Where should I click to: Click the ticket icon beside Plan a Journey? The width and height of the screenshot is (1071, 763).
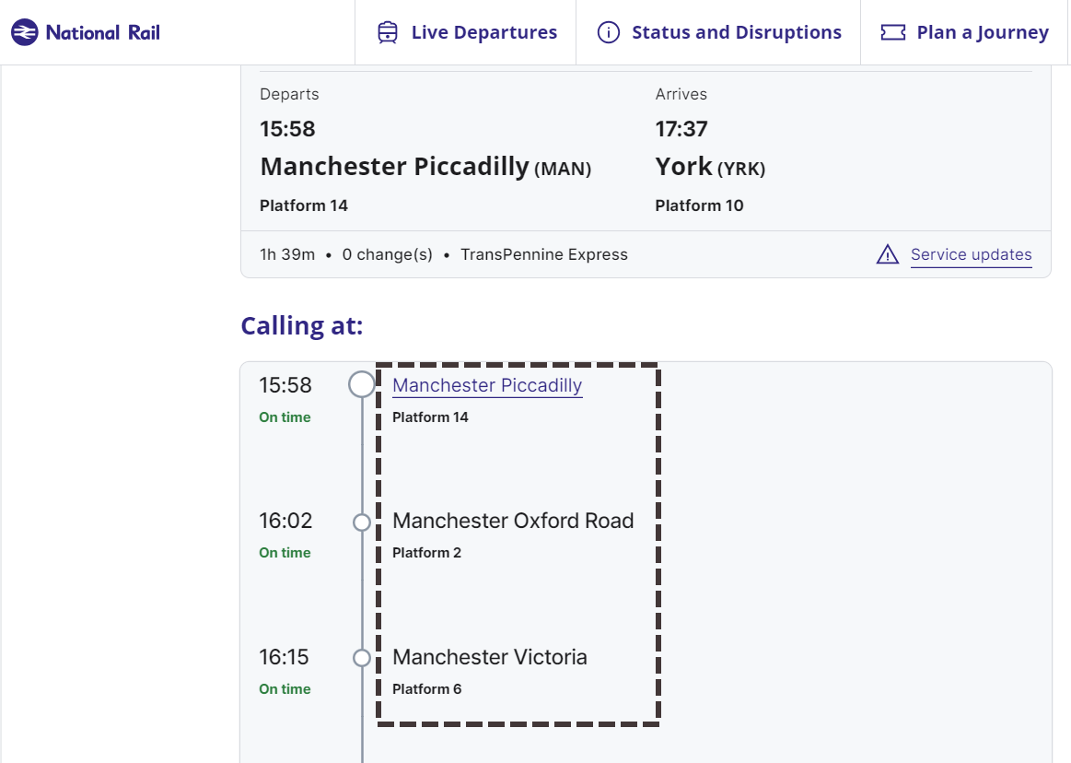(892, 33)
